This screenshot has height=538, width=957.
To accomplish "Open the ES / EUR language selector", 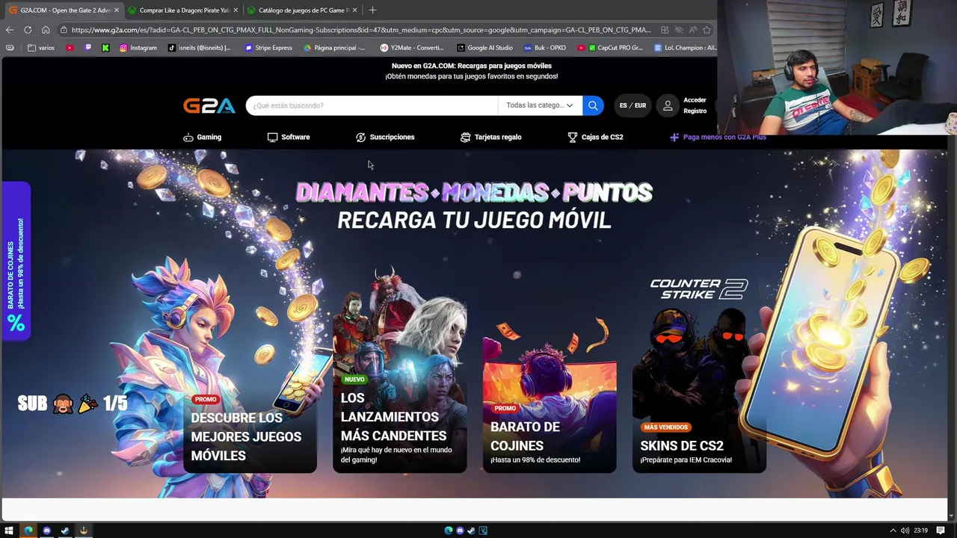I will 633,105.
